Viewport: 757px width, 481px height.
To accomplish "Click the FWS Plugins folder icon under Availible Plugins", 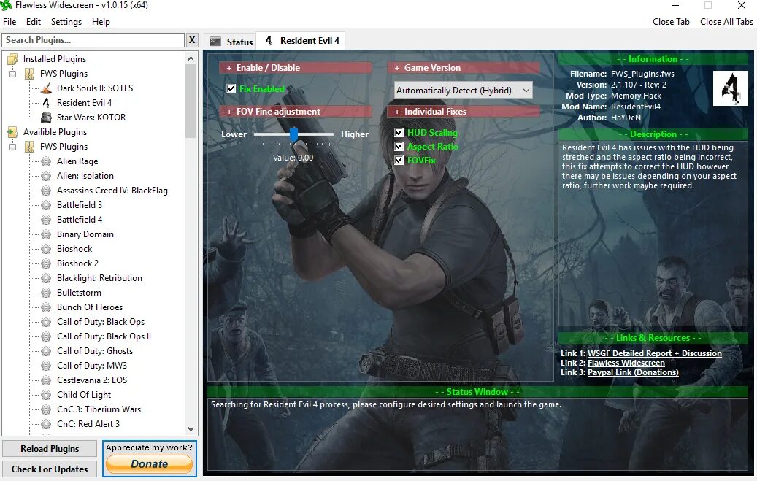I will [30, 147].
